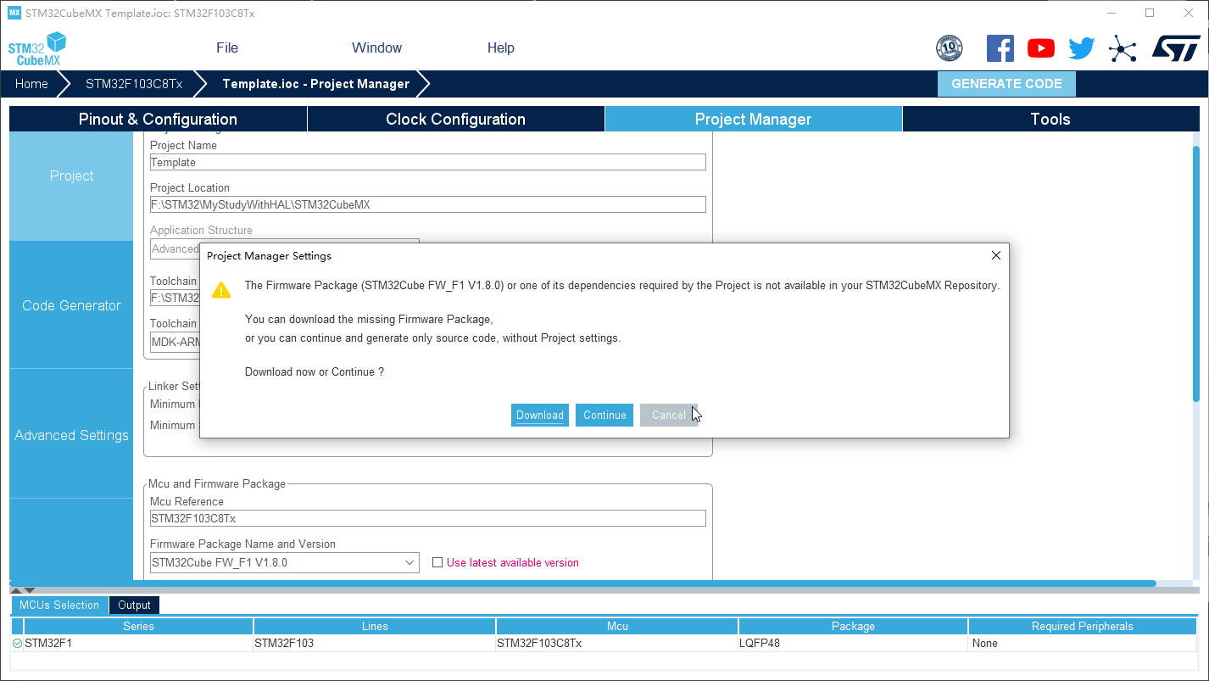
Task: Click the Continue button in dialog
Action: pyautogui.click(x=604, y=415)
